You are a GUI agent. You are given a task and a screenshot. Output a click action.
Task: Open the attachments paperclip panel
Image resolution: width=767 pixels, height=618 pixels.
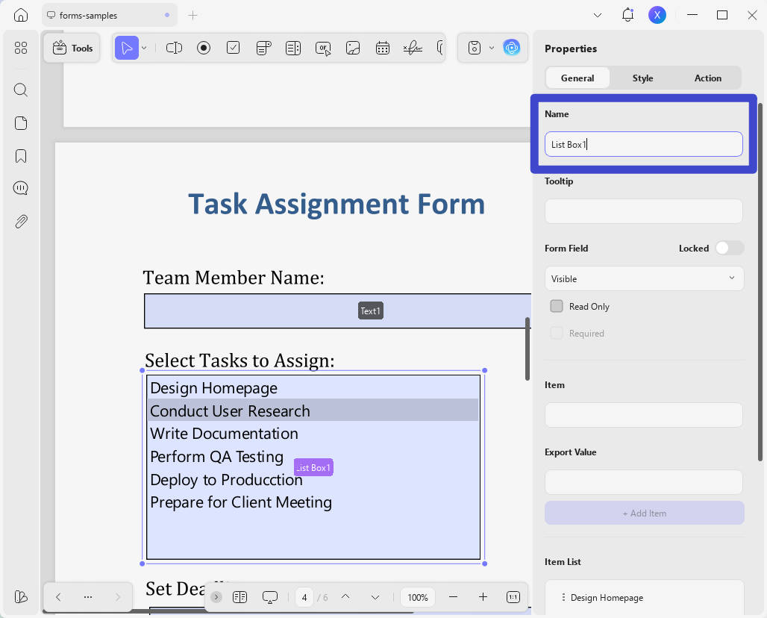pos(21,222)
